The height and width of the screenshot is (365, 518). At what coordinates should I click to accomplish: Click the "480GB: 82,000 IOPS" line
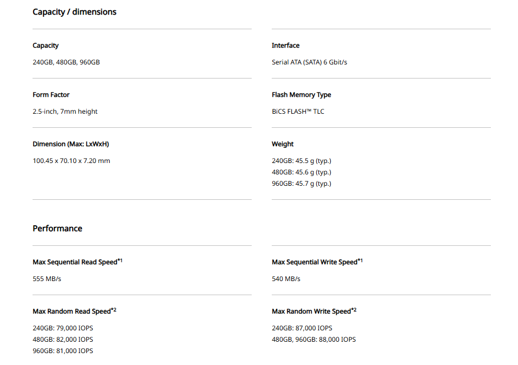(x=63, y=340)
